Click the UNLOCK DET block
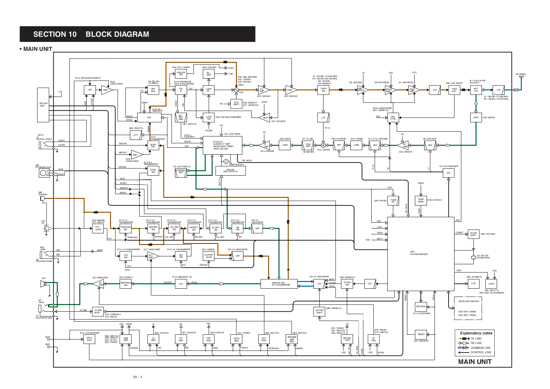Screen dimensions: 550x389 point(181,74)
